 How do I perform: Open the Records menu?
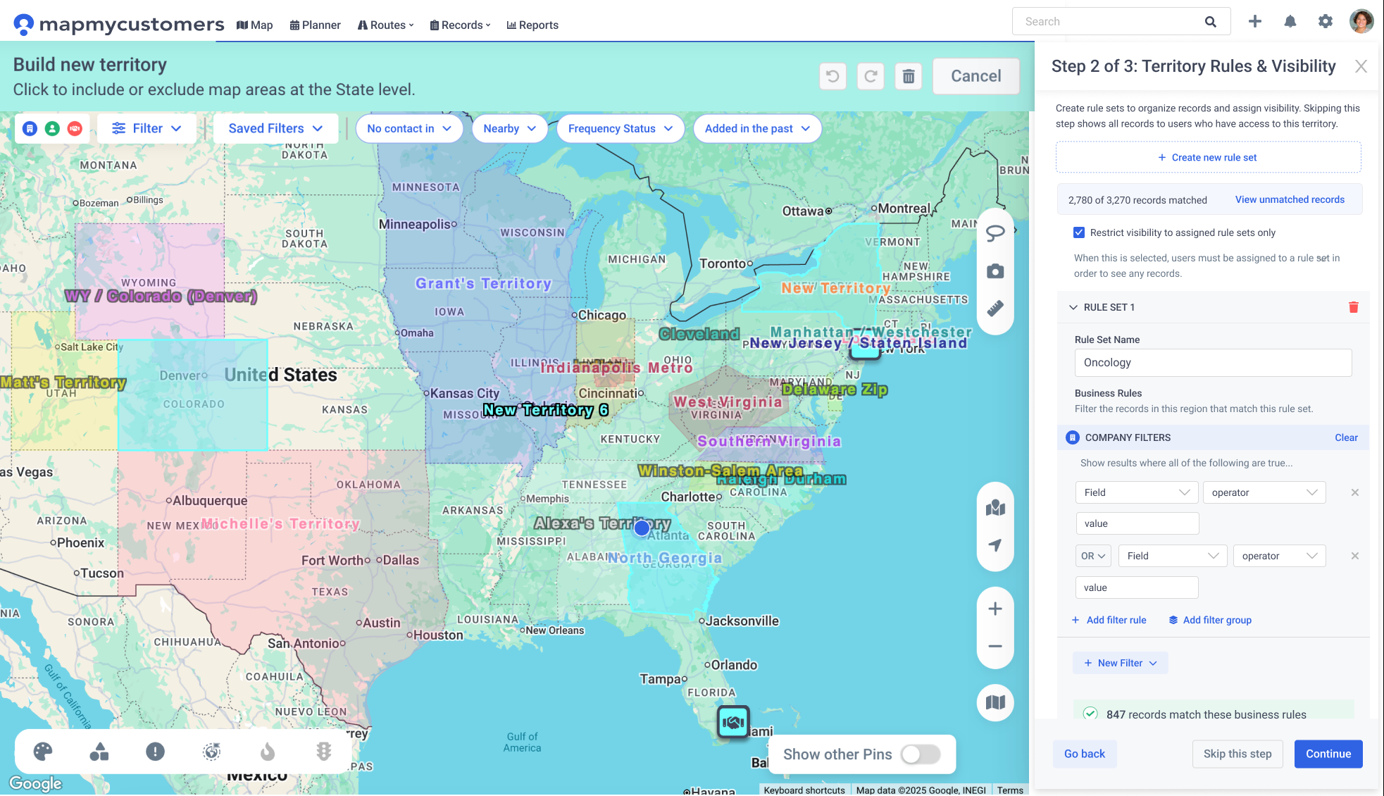pos(460,25)
